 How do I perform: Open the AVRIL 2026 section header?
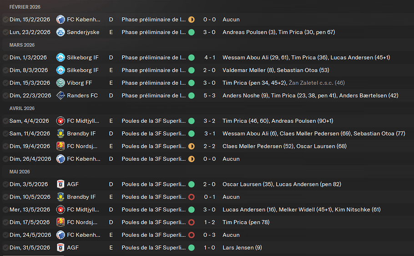point(22,108)
